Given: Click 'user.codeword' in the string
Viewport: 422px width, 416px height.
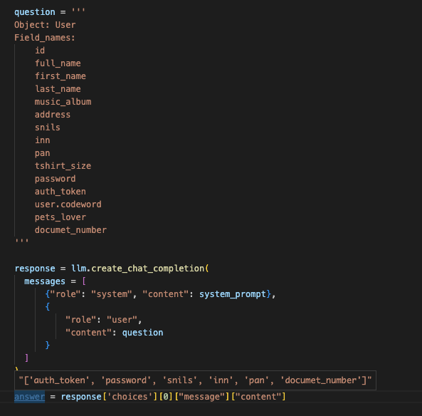Looking at the screenshot, I should point(68,204).
